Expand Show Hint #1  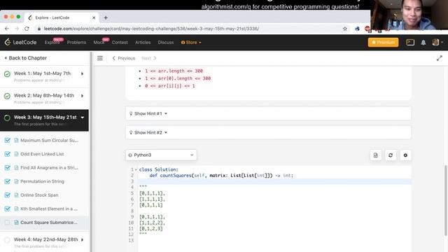(268, 113)
